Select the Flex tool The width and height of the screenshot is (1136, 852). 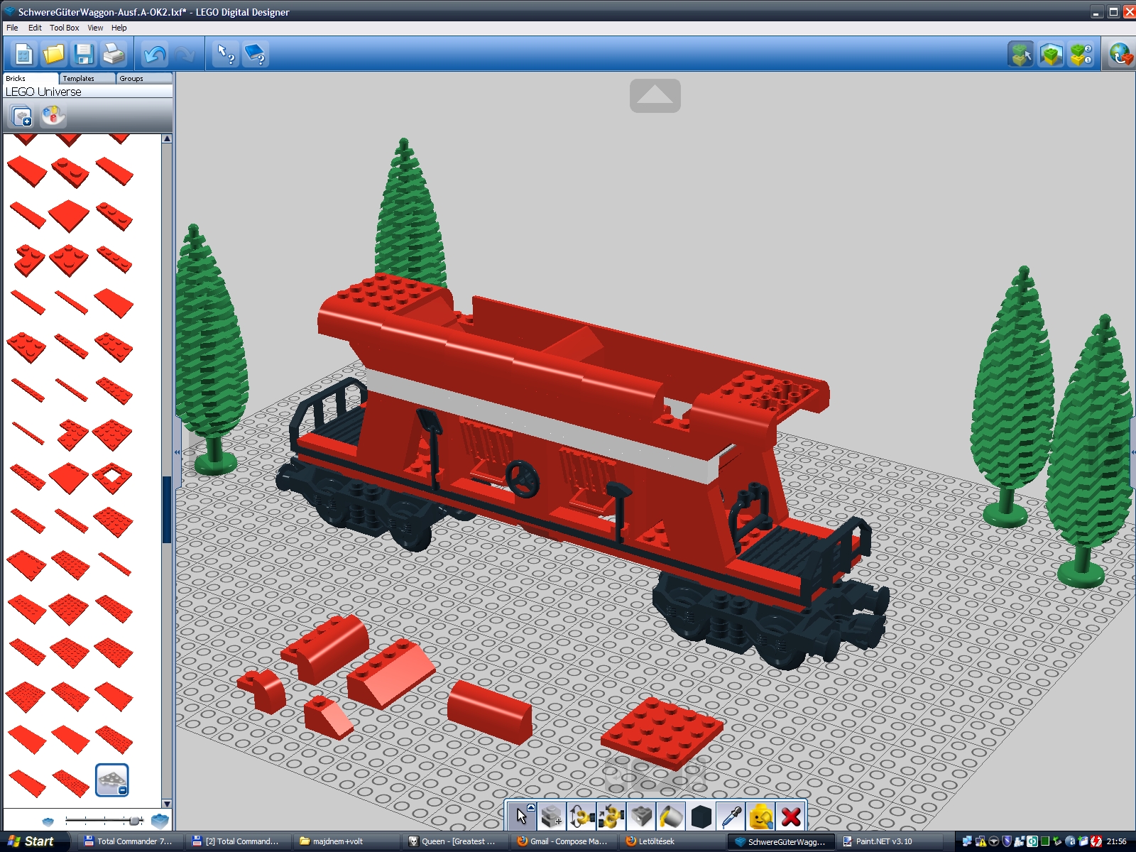click(641, 816)
